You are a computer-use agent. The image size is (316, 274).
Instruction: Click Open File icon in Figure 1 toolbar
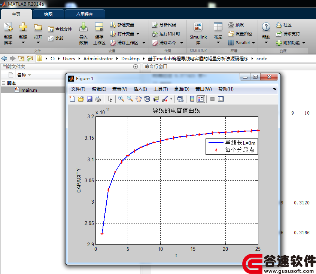(x=81, y=99)
